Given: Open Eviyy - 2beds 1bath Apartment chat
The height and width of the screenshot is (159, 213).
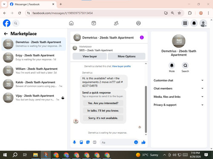Looking at the screenshot, I should [x=34, y=57].
